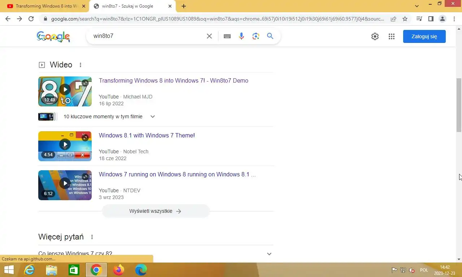Click the Wideo section heading
This screenshot has width=462, height=277.
coord(61,65)
